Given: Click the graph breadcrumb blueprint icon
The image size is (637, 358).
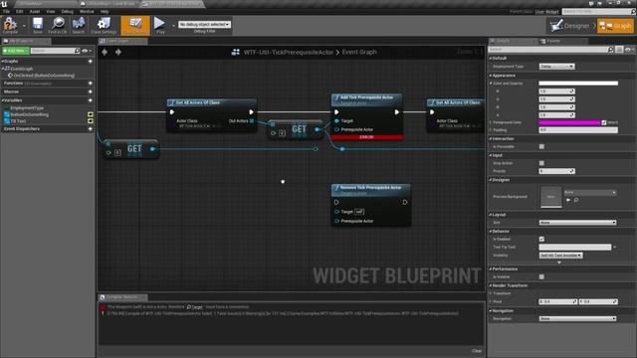Looking at the screenshot, I should point(235,52).
